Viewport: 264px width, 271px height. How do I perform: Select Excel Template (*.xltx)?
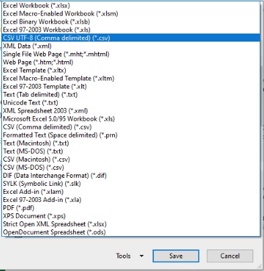tap(131, 70)
